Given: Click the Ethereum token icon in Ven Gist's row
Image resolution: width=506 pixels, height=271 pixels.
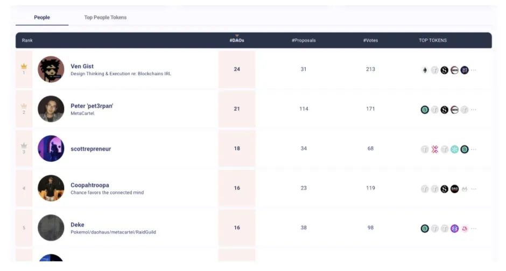Looking at the screenshot, I should 424,70.
